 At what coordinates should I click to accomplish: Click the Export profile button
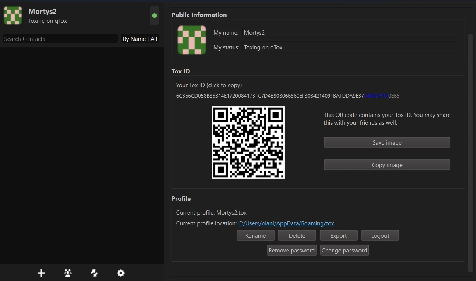pos(338,236)
